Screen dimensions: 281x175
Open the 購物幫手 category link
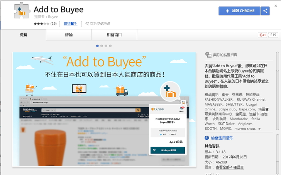70,23
